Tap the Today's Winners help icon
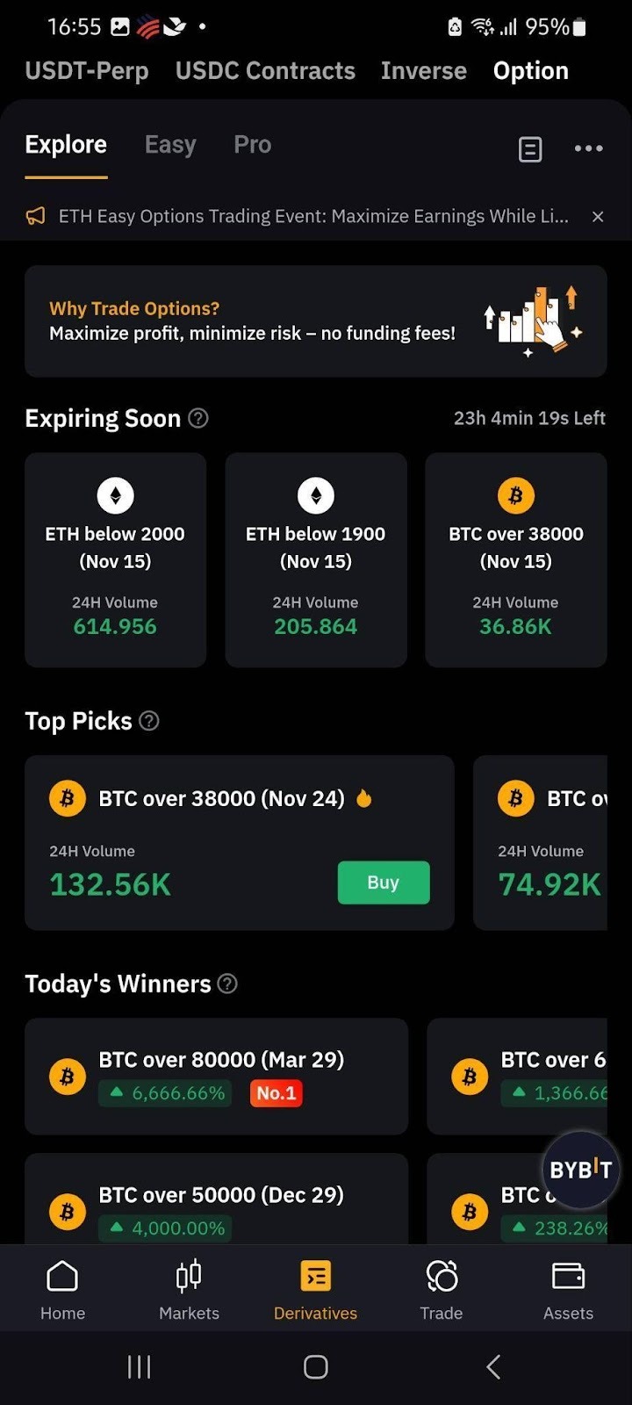632x1405 pixels. [x=227, y=983]
